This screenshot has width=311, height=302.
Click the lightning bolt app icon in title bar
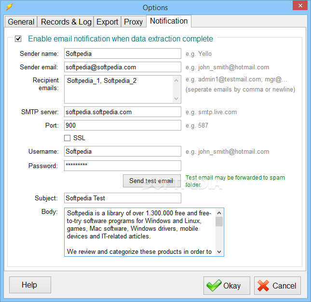pyautogui.click(x=9, y=7)
